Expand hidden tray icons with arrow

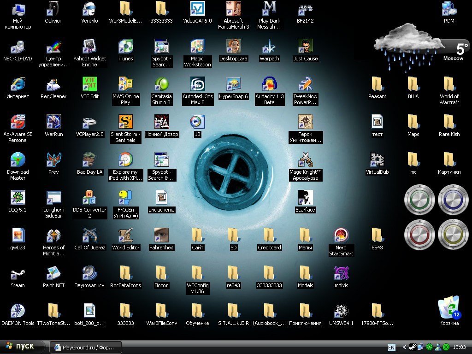coord(405,347)
